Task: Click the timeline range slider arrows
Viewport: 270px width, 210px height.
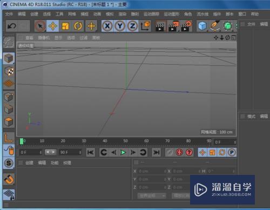Action: (51, 152)
